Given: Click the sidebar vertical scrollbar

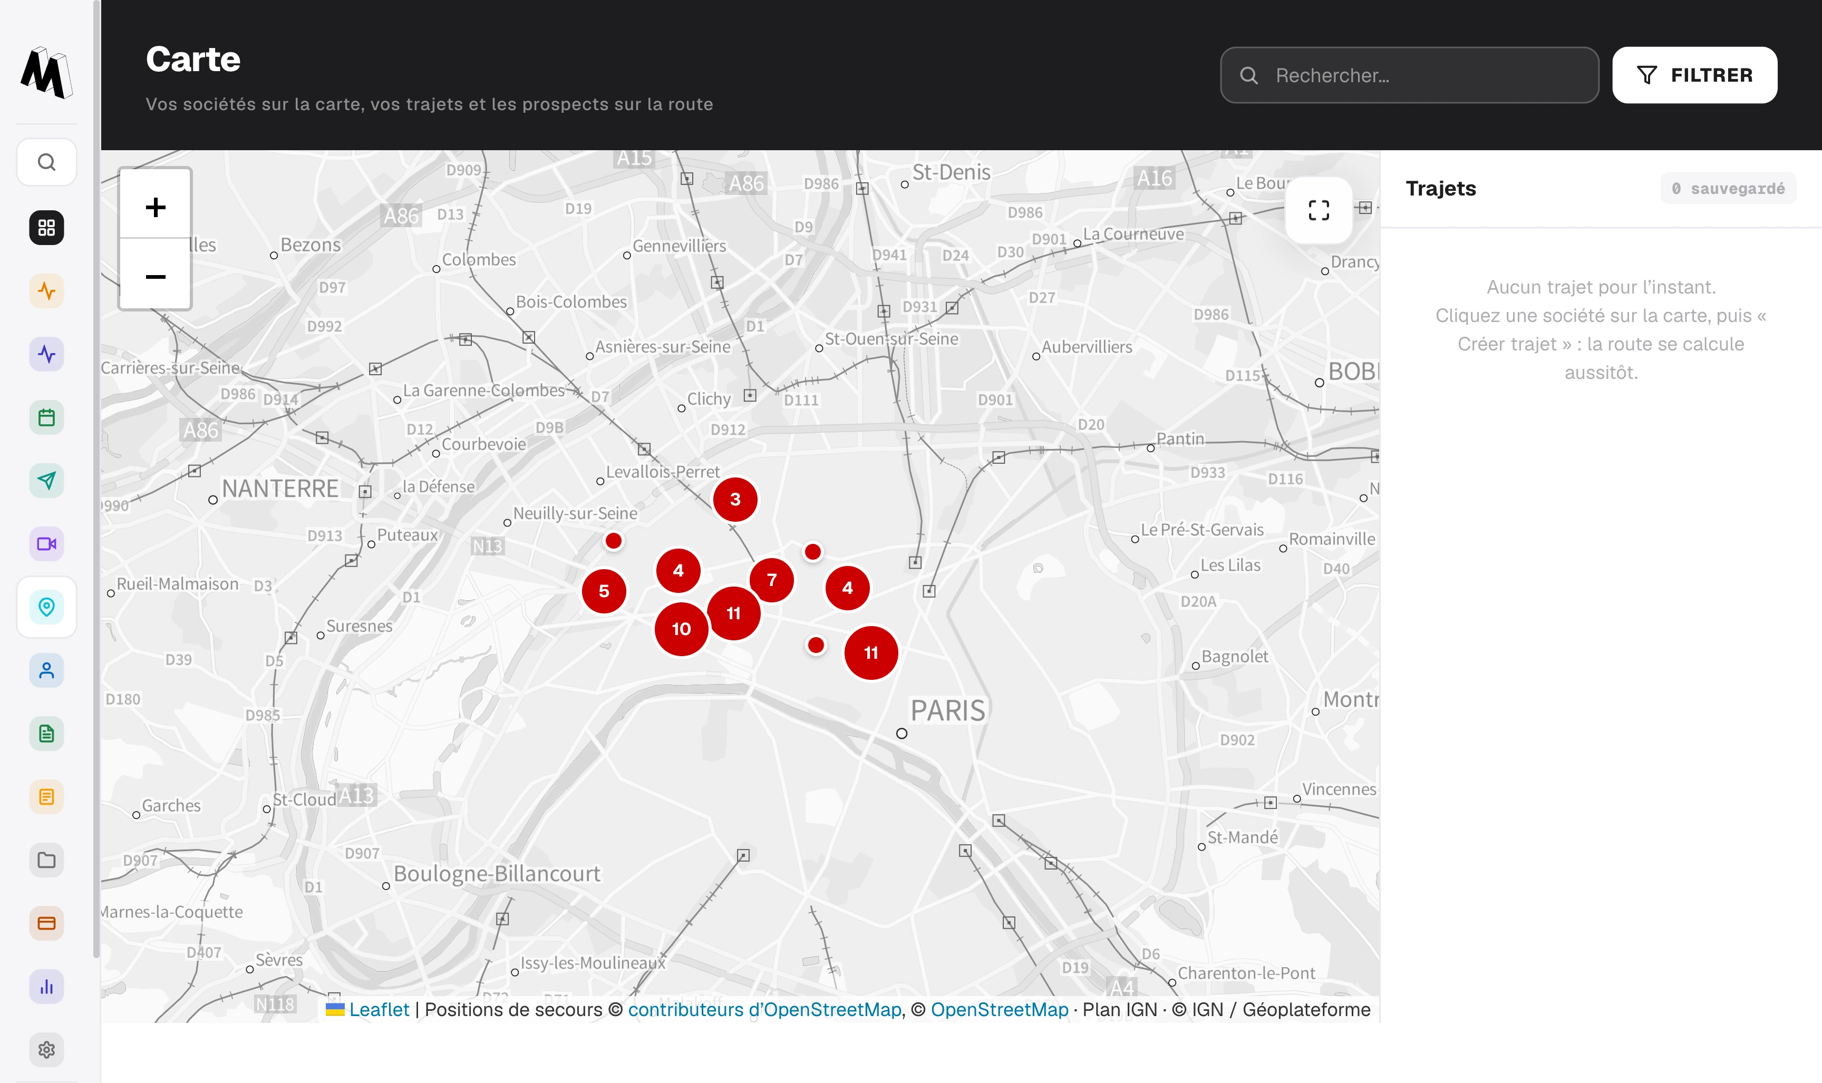Looking at the screenshot, I should coord(96,478).
